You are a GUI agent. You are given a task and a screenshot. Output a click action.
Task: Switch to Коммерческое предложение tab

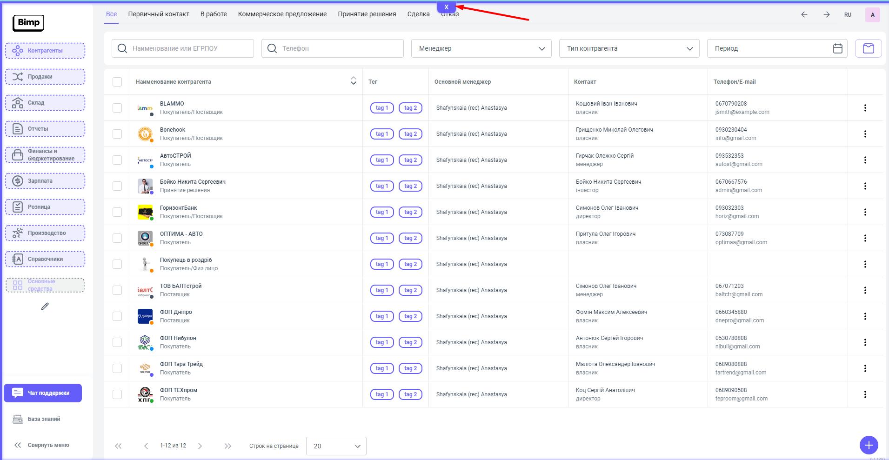[282, 14]
